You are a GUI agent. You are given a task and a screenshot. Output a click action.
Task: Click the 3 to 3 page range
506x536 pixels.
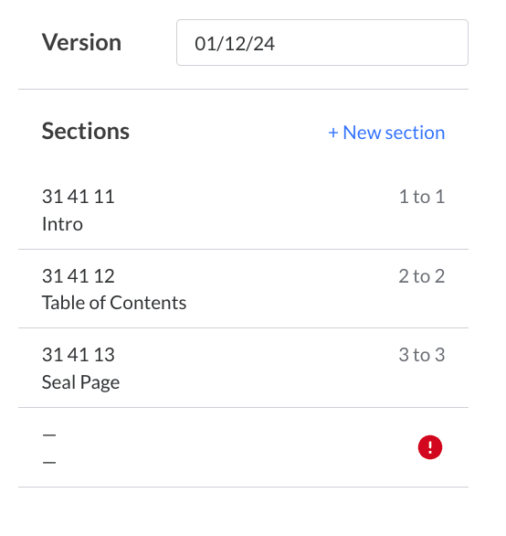(422, 355)
